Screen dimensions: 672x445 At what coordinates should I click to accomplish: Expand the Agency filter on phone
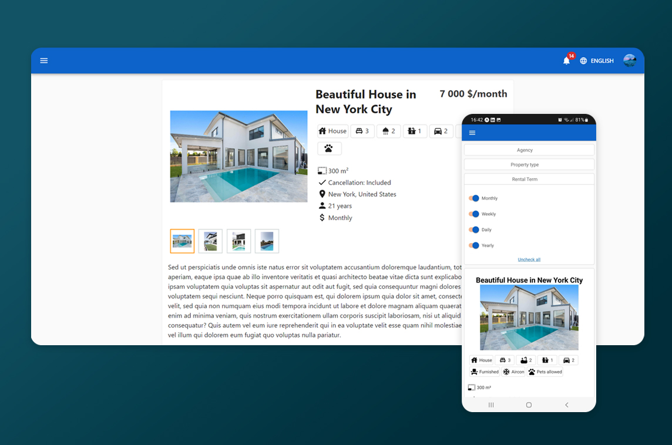pos(529,150)
